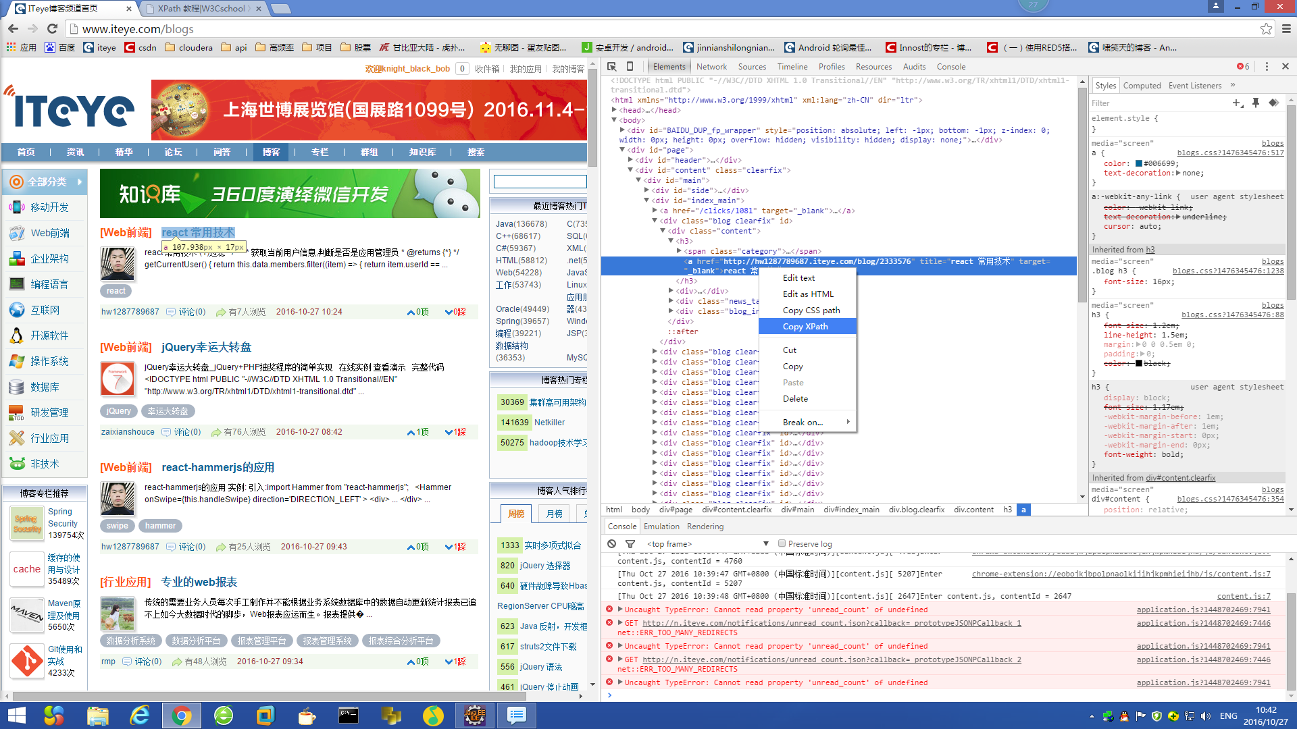The width and height of the screenshot is (1297, 729).
Task: Show more Styles sidebar tabs chevron
Action: click(1233, 85)
